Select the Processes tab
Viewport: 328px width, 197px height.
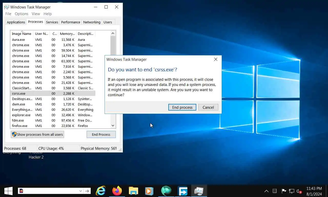[x=35, y=22]
